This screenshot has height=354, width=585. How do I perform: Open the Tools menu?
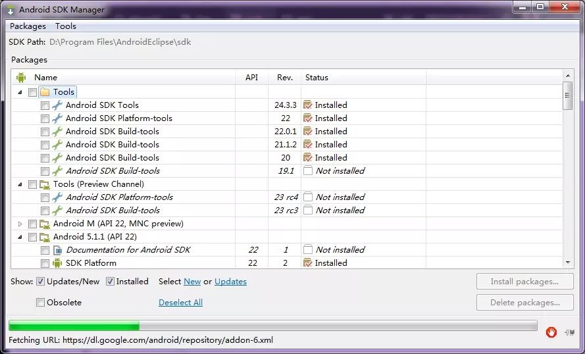[x=66, y=26]
